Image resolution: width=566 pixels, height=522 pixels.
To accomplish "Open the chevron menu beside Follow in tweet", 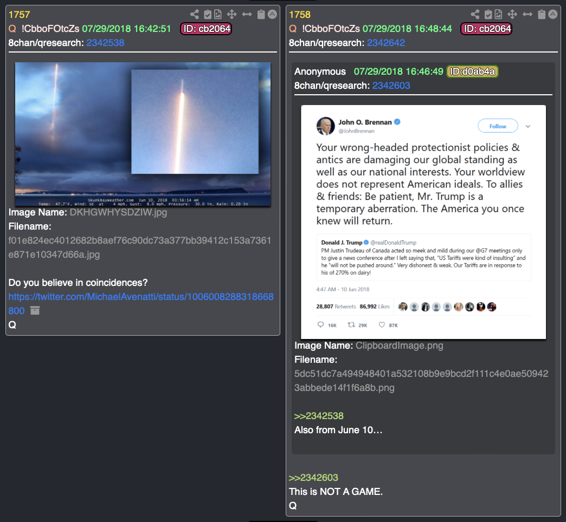I will coord(528,127).
